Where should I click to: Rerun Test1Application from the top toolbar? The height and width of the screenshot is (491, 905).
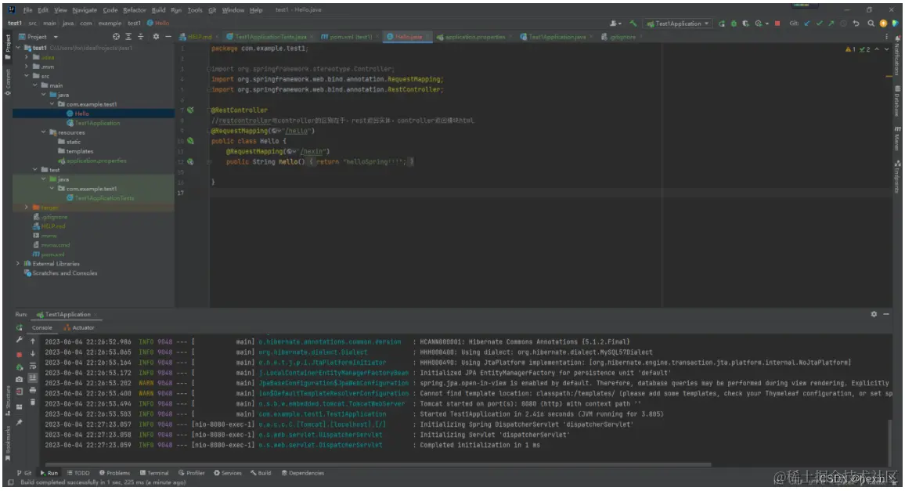[722, 23]
